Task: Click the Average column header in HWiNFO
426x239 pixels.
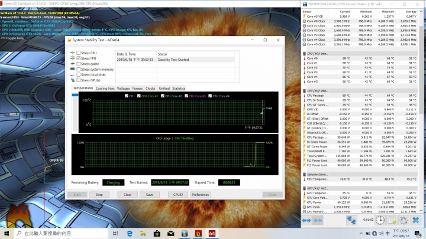Action: click(x=411, y=12)
